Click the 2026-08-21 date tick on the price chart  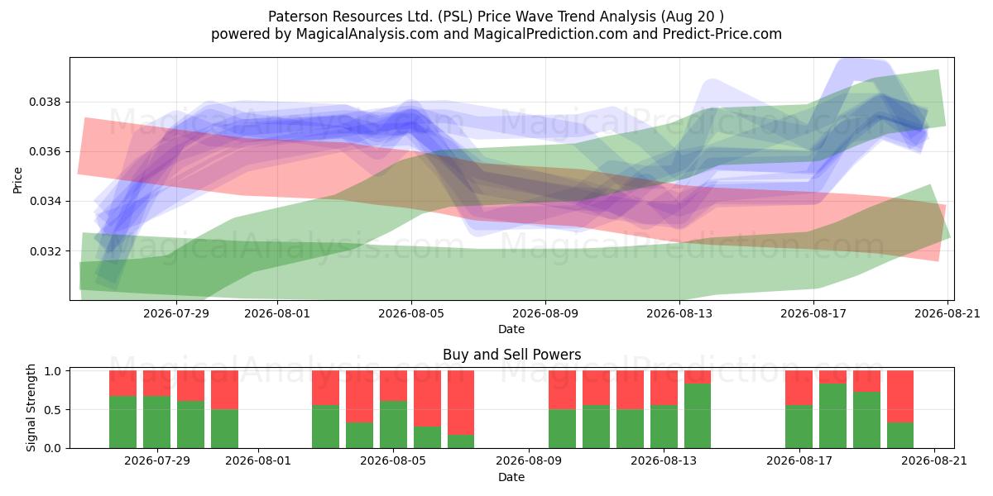pos(947,313)
